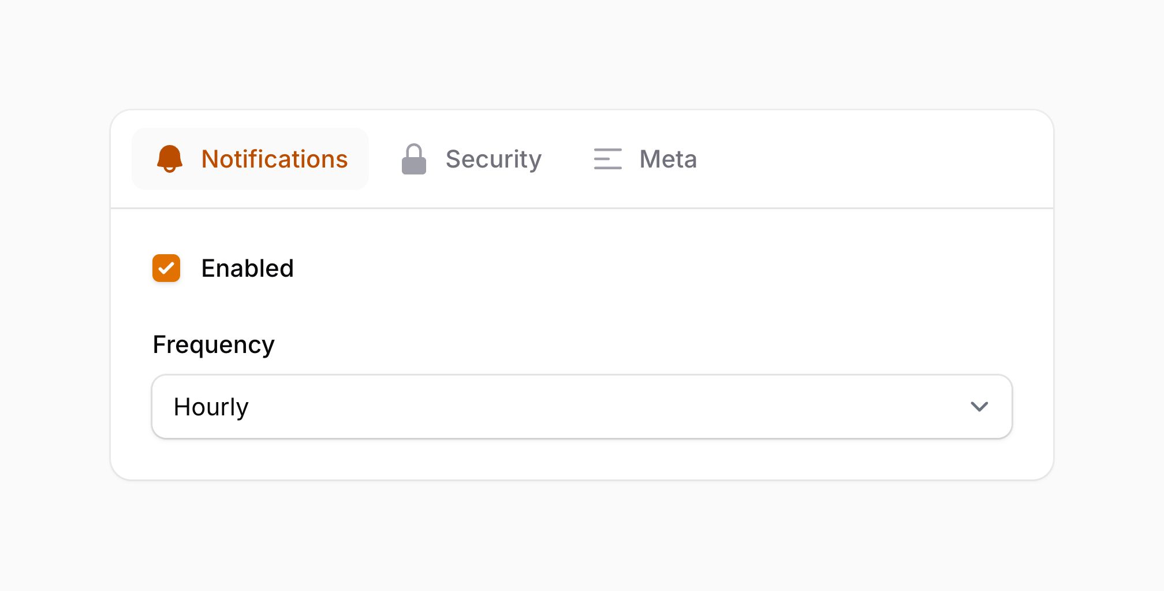Click the Enabled label text

coord(247,268)
